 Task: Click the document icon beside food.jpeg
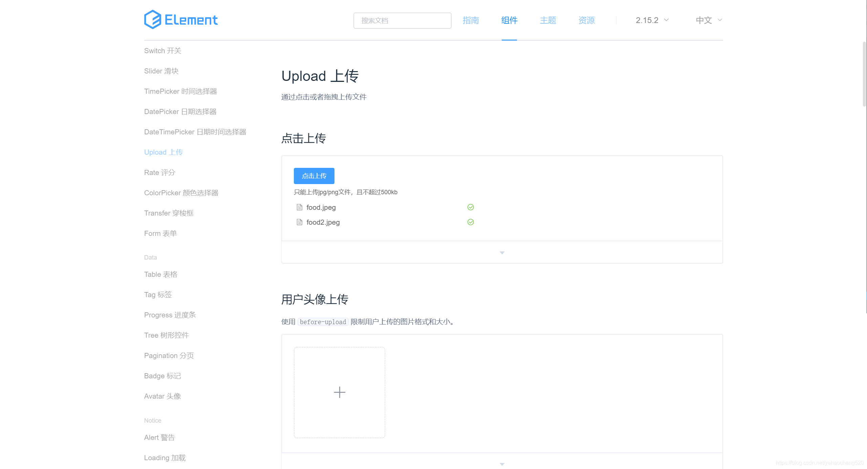point(299,207)
